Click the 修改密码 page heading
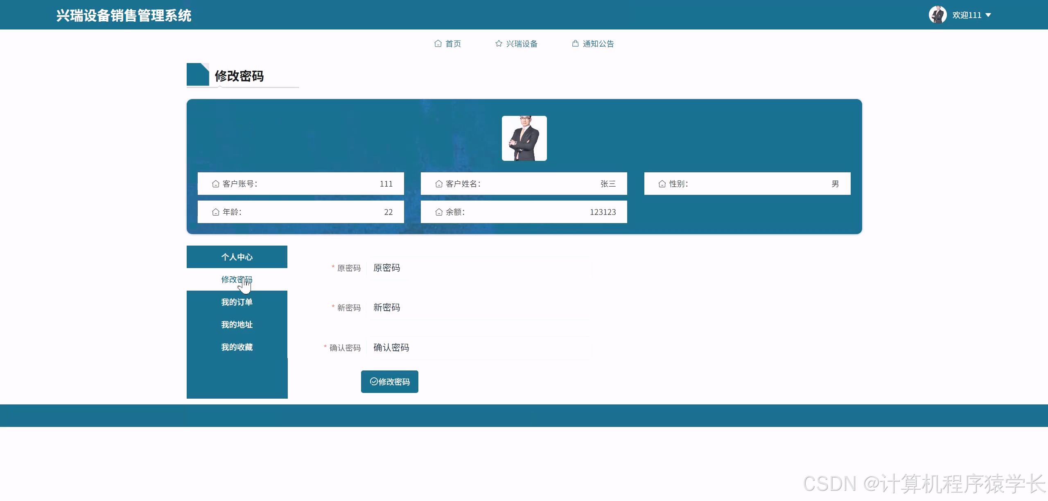Viewport: 1048px width, 501px height. [x=239, y=76]
